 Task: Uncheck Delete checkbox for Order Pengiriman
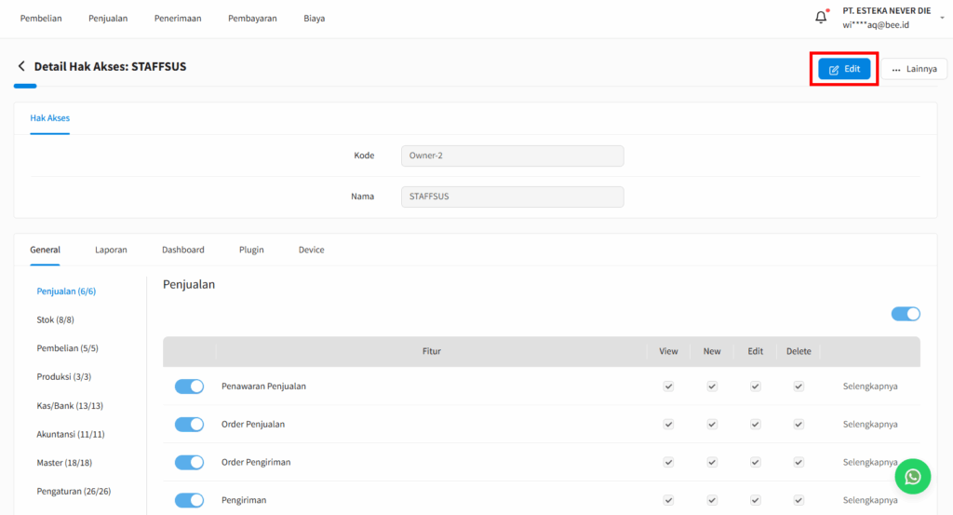tap(799, 463)
